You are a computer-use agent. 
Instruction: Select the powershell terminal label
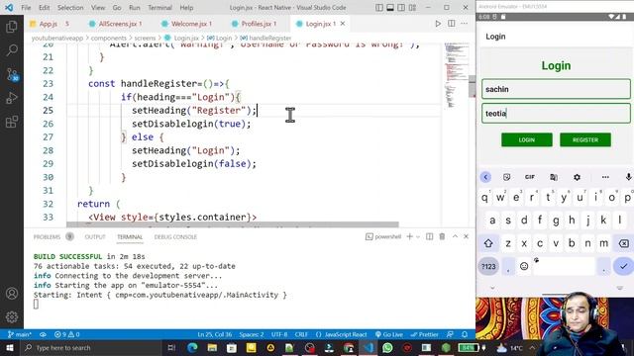pos(383,236)
